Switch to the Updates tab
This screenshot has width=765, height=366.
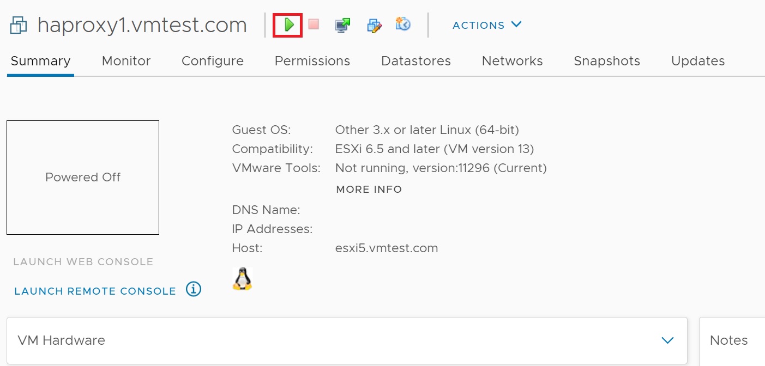[697, 61]
